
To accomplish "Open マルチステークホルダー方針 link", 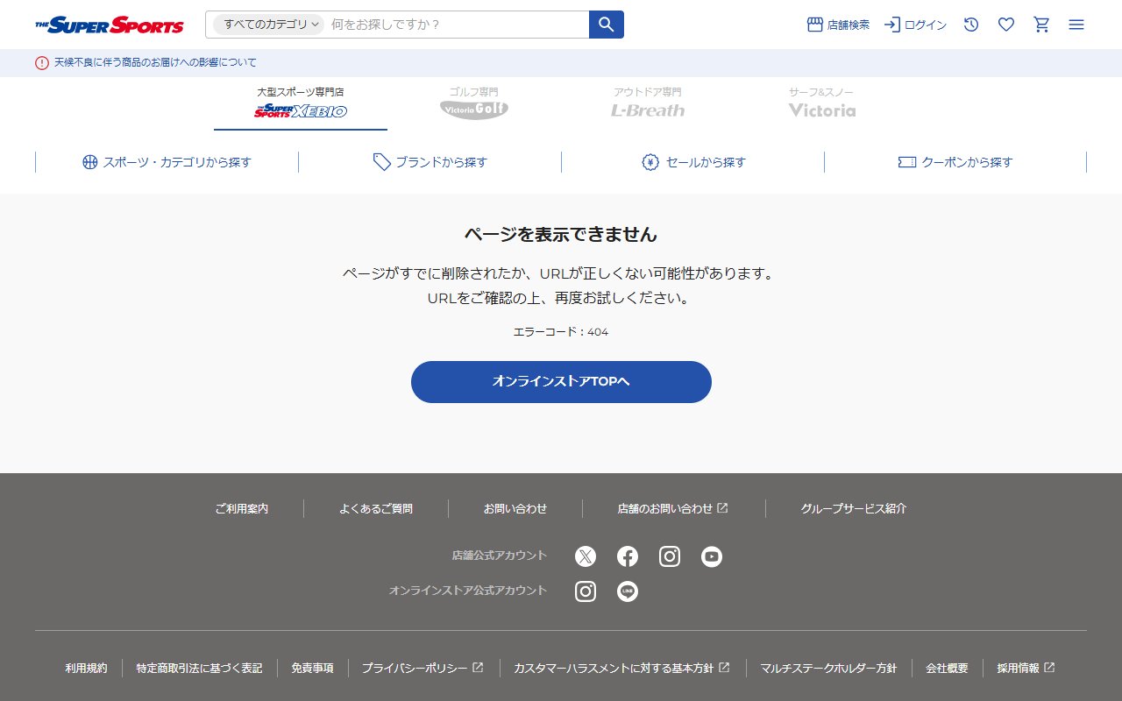I will click(828, 668).
